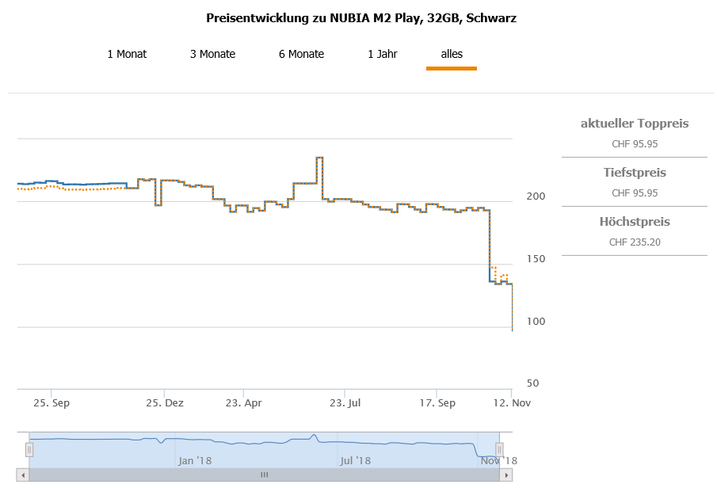The width and height of the screenshot is (717, 488).
Task: Click the Jan '18 navigator label
Action: coord(195,460)
